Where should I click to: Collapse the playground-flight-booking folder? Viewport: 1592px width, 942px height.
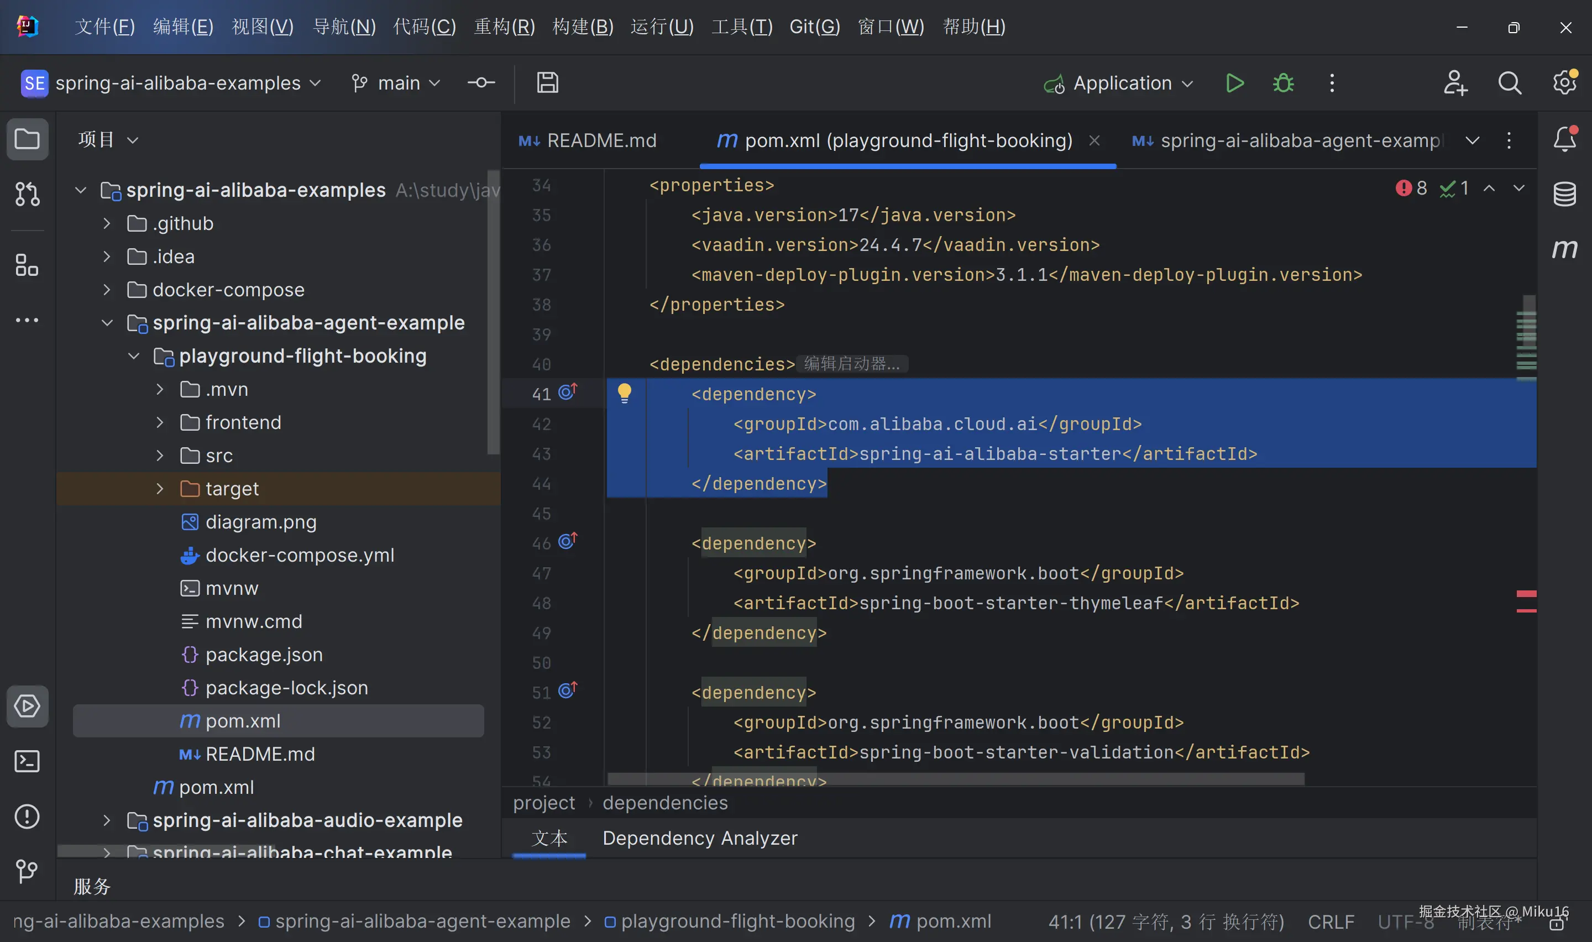click(x=133, y=356)
